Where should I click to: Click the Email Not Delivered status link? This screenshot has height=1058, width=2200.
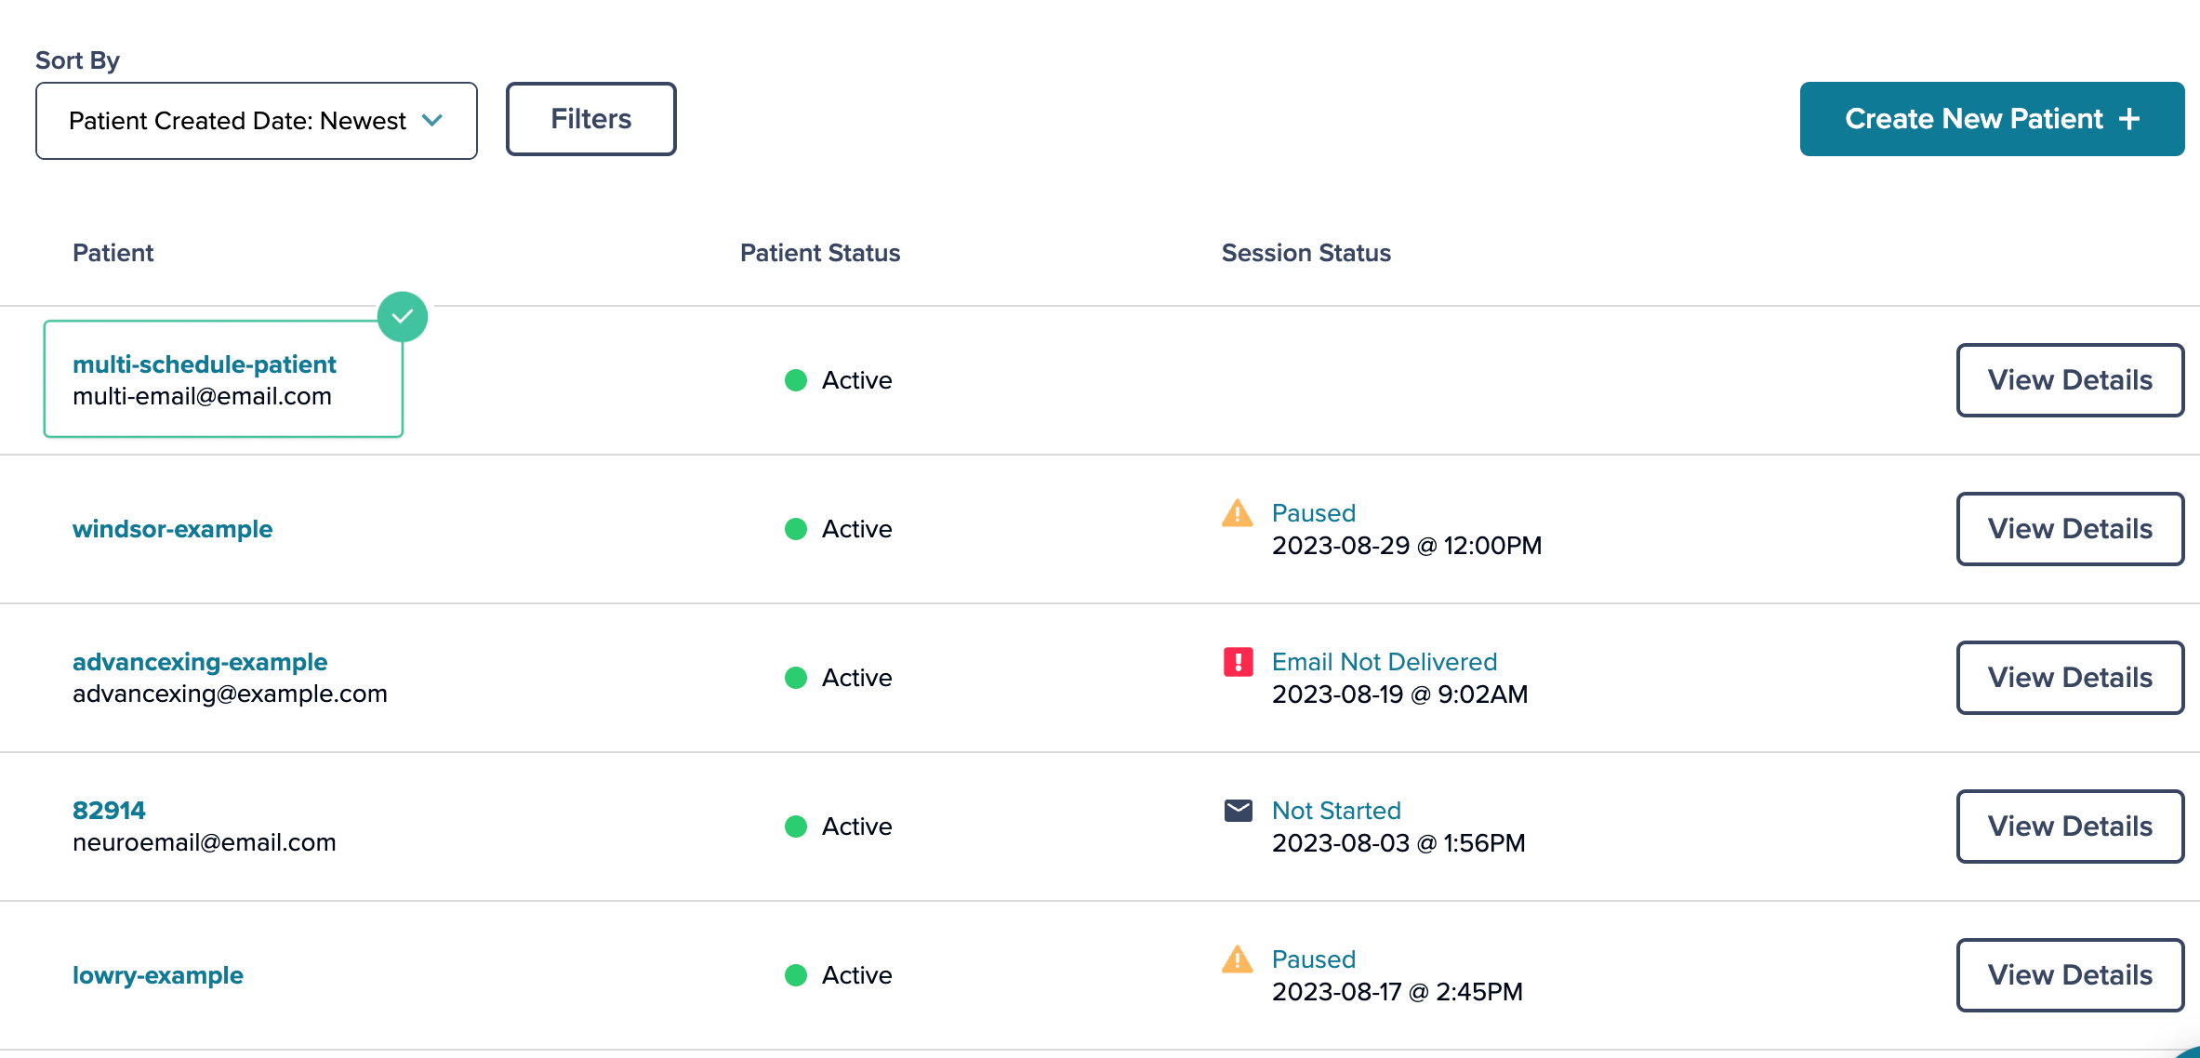point(1385,662)
